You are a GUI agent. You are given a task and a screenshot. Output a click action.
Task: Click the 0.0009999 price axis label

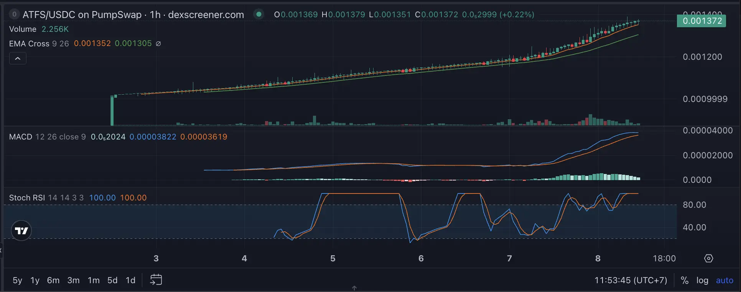point(705,99)
